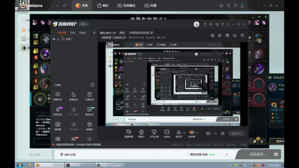Screen dimensions: 299x168
Task: Open the mode selector beside 直播伴侣 logo
Action: [x=84, y=24]
